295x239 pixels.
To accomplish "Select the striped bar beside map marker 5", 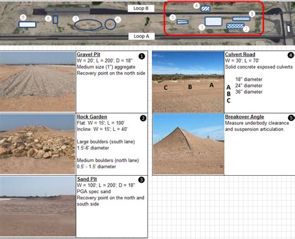I will pyautogui.click(x=182, y=22).
